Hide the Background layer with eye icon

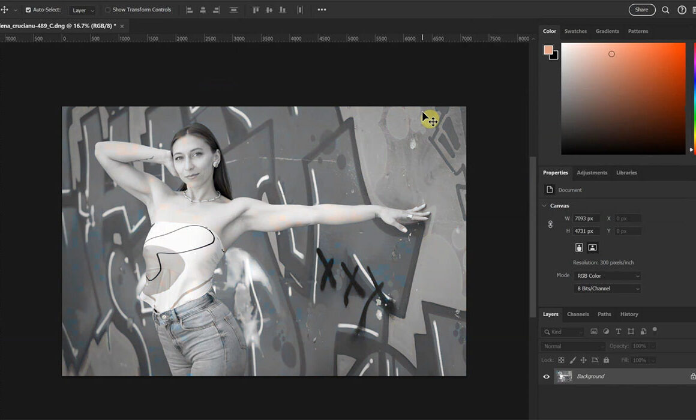546,377
